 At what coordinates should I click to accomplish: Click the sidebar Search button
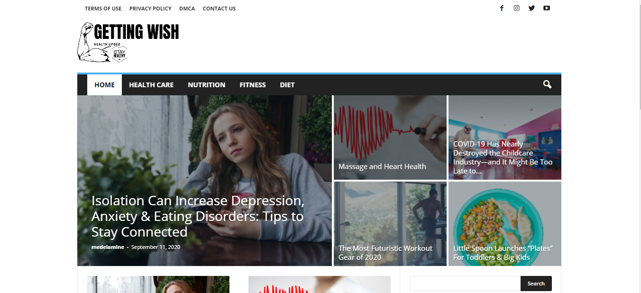536,284
